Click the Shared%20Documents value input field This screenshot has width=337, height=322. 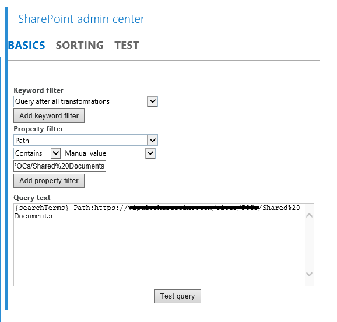pos(59,166)
